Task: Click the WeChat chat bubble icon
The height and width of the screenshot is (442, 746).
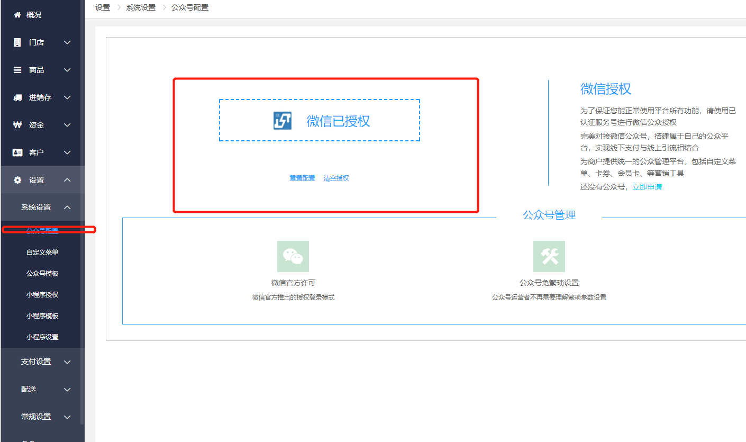Action: tap(293, 256)
